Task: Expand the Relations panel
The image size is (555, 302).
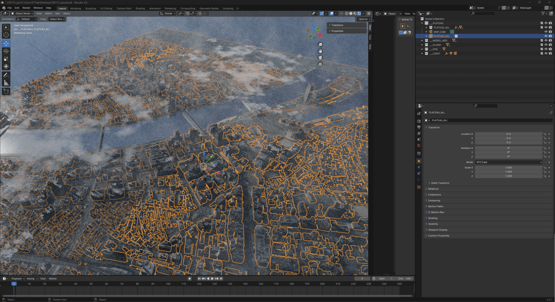Action: pyautogui.click(x=488, y=189)
